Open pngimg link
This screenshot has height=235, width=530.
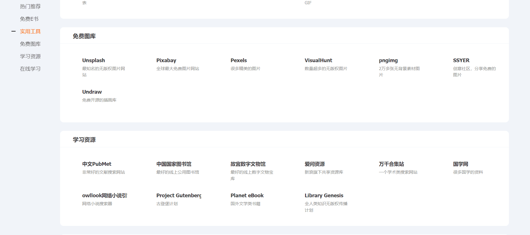pos(388,60)
